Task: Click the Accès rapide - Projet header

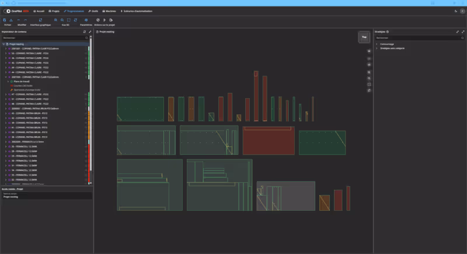Action: (12, 189)
